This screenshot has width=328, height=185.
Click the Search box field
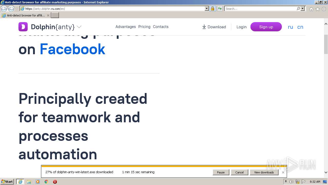click(260, 9)
